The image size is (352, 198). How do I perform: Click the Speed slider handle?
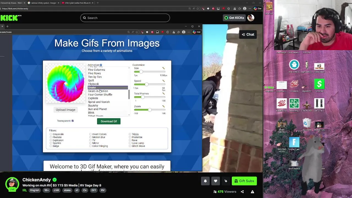pyautogui.click(x=147, y=84)
